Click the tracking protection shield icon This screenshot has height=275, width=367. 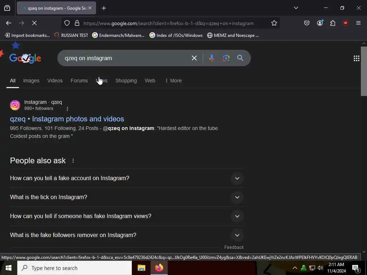click(x=67, y=23)
